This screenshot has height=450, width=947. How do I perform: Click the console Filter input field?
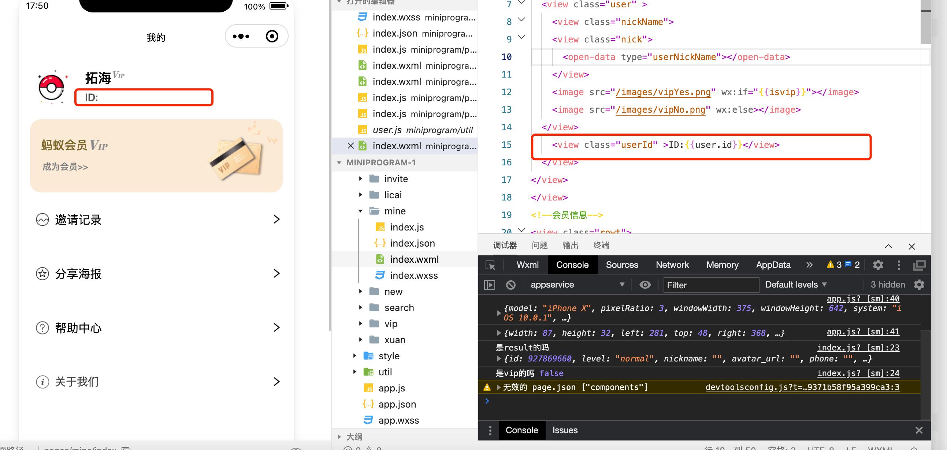pos(710,285)
